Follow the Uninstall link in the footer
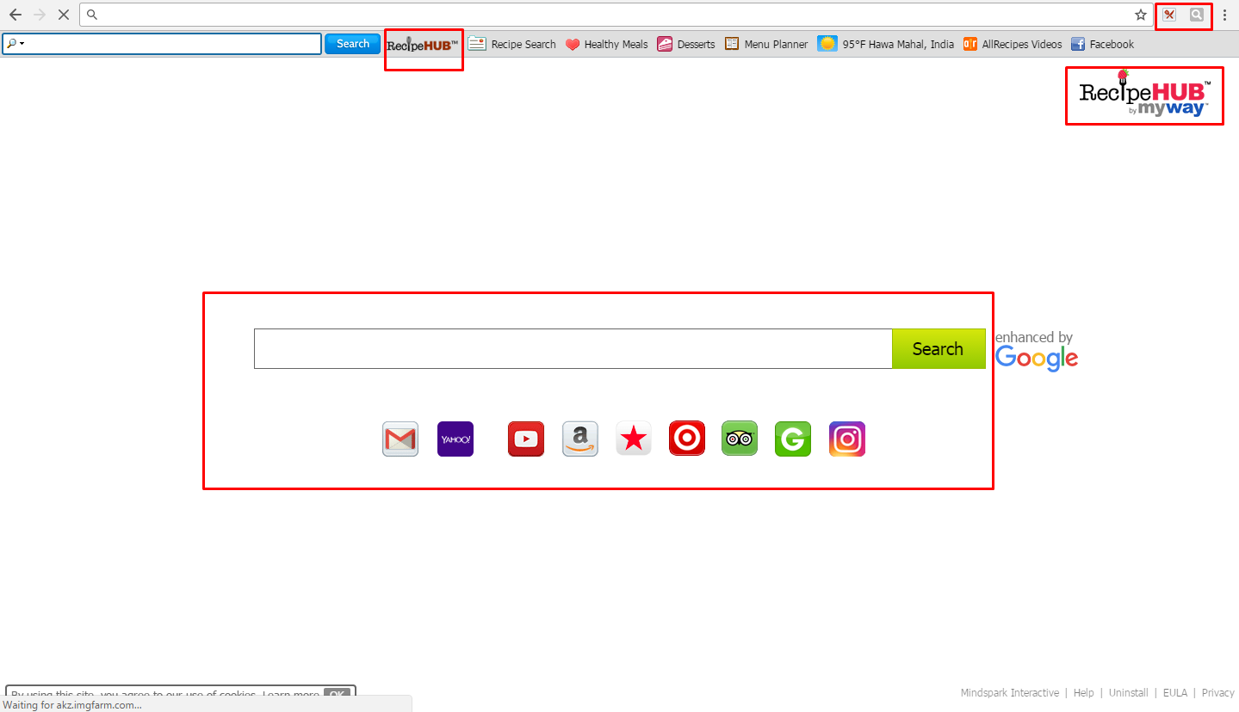The width and height of the screenshot is (1239, 712). pos(1128,693)
